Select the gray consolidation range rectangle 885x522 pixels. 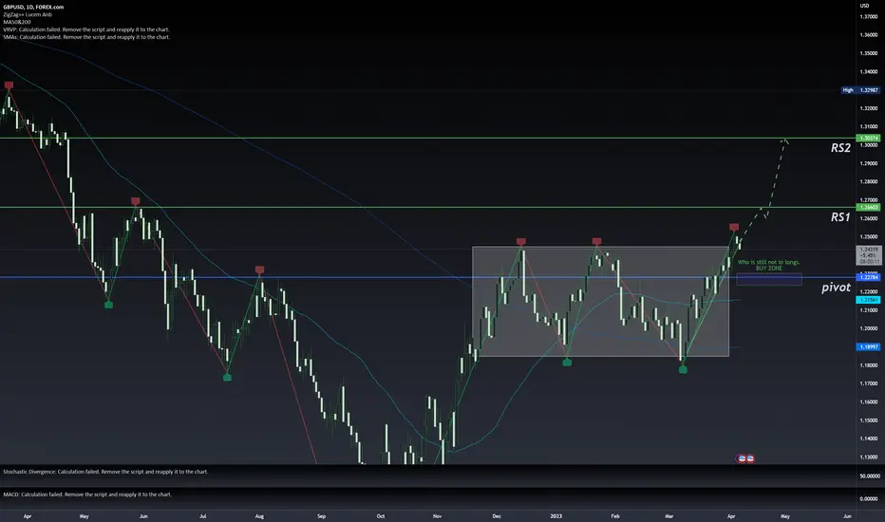[600, 302]
